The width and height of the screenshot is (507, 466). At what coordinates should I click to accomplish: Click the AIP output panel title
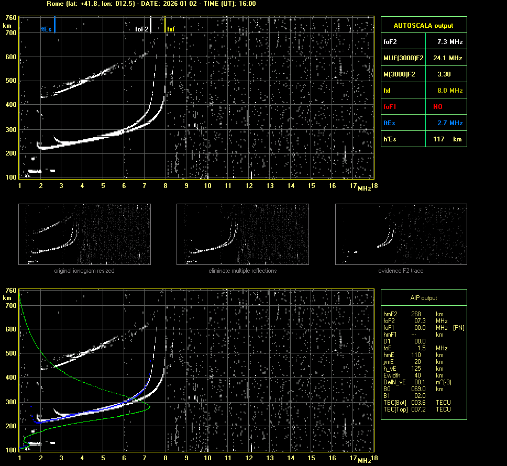pyautogui.click(x=423, y=298)
